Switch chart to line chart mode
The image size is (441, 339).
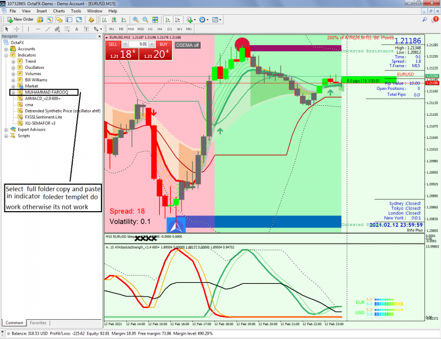tap(123, 20)
